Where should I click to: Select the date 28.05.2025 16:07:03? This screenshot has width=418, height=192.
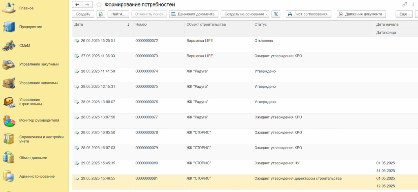click(98, 148)
